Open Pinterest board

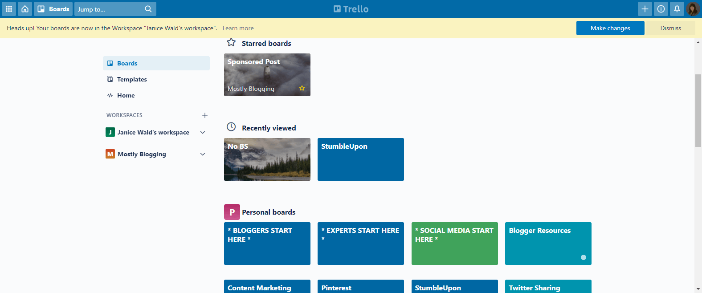(361, 286)
